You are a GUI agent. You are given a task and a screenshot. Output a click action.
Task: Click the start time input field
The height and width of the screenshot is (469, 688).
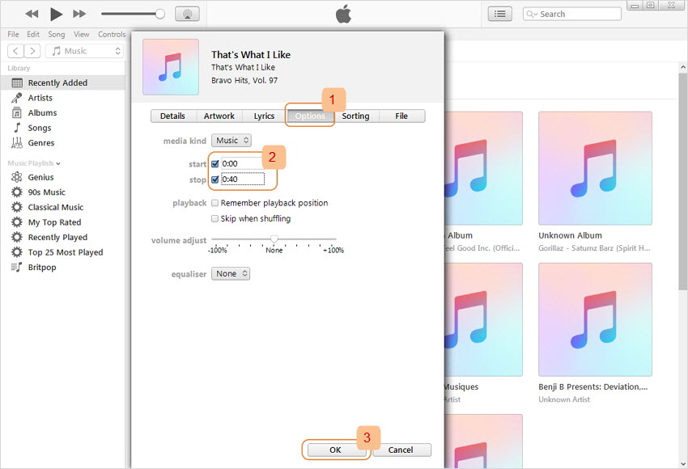coord(243,164)
